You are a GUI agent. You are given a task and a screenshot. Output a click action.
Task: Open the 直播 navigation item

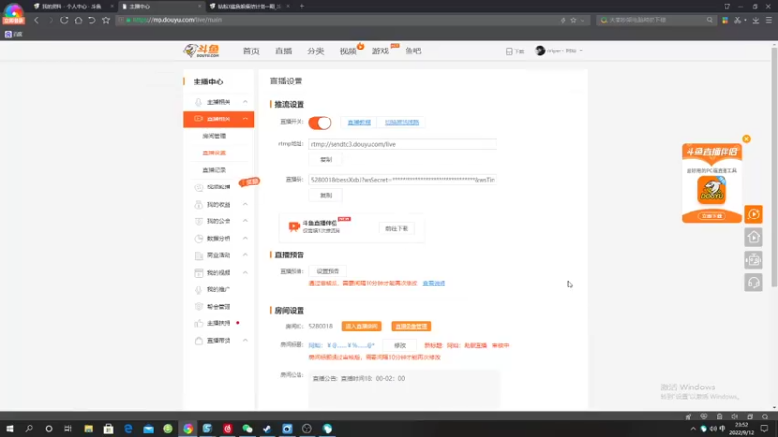pos(283,51)
